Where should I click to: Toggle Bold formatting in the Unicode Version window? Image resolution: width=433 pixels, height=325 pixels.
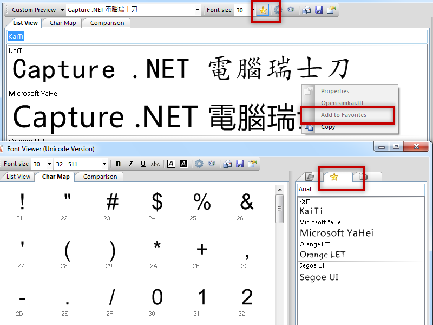coord(118,164)
